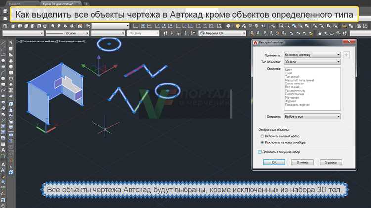The image size is (371, 208).
Task: Select 'Вес линий' in the Свойства list
Action: point(292,87)
